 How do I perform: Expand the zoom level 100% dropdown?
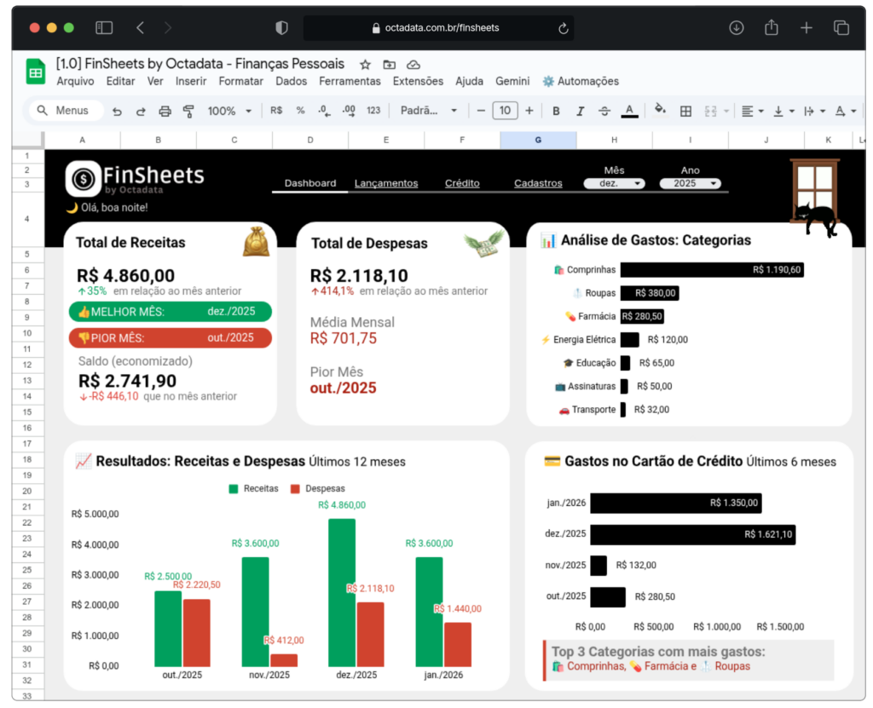pyautogui.click(x=228, y=111)
